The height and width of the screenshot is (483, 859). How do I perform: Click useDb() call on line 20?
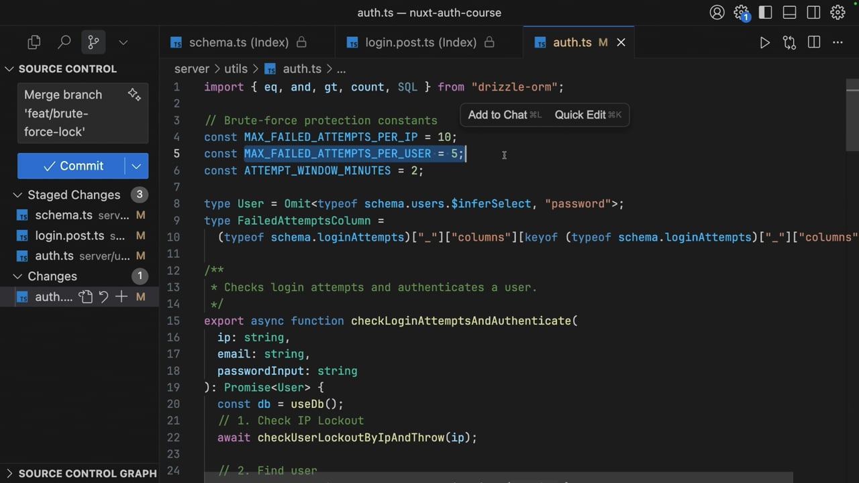click(x=314, y=404)
